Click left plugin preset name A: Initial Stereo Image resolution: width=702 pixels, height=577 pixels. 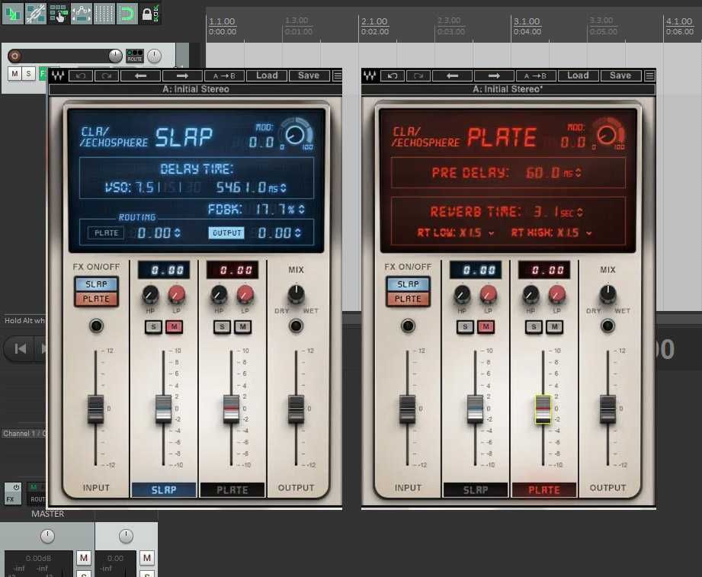[196, 89]
